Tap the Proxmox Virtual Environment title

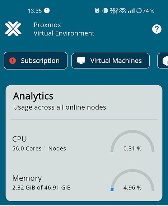(x=64, y=29)
